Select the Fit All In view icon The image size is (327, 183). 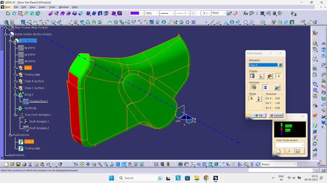pyautogui.click(x=82, y=164)
